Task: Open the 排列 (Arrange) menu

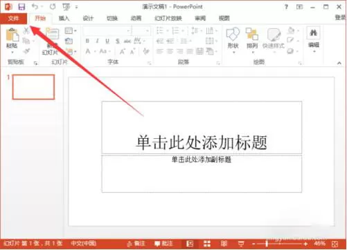Action: 251,40
